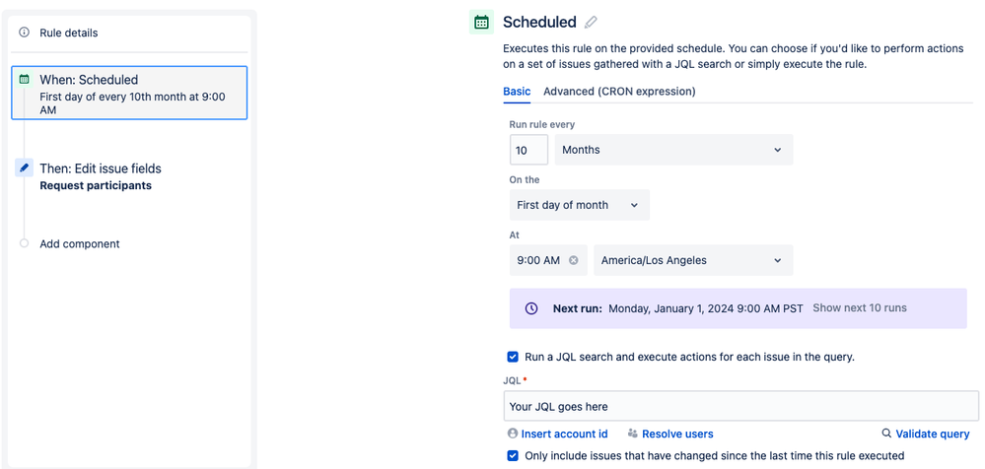Click the Insert account id link
The image size is (985, 469).
[x=558, y=434]
